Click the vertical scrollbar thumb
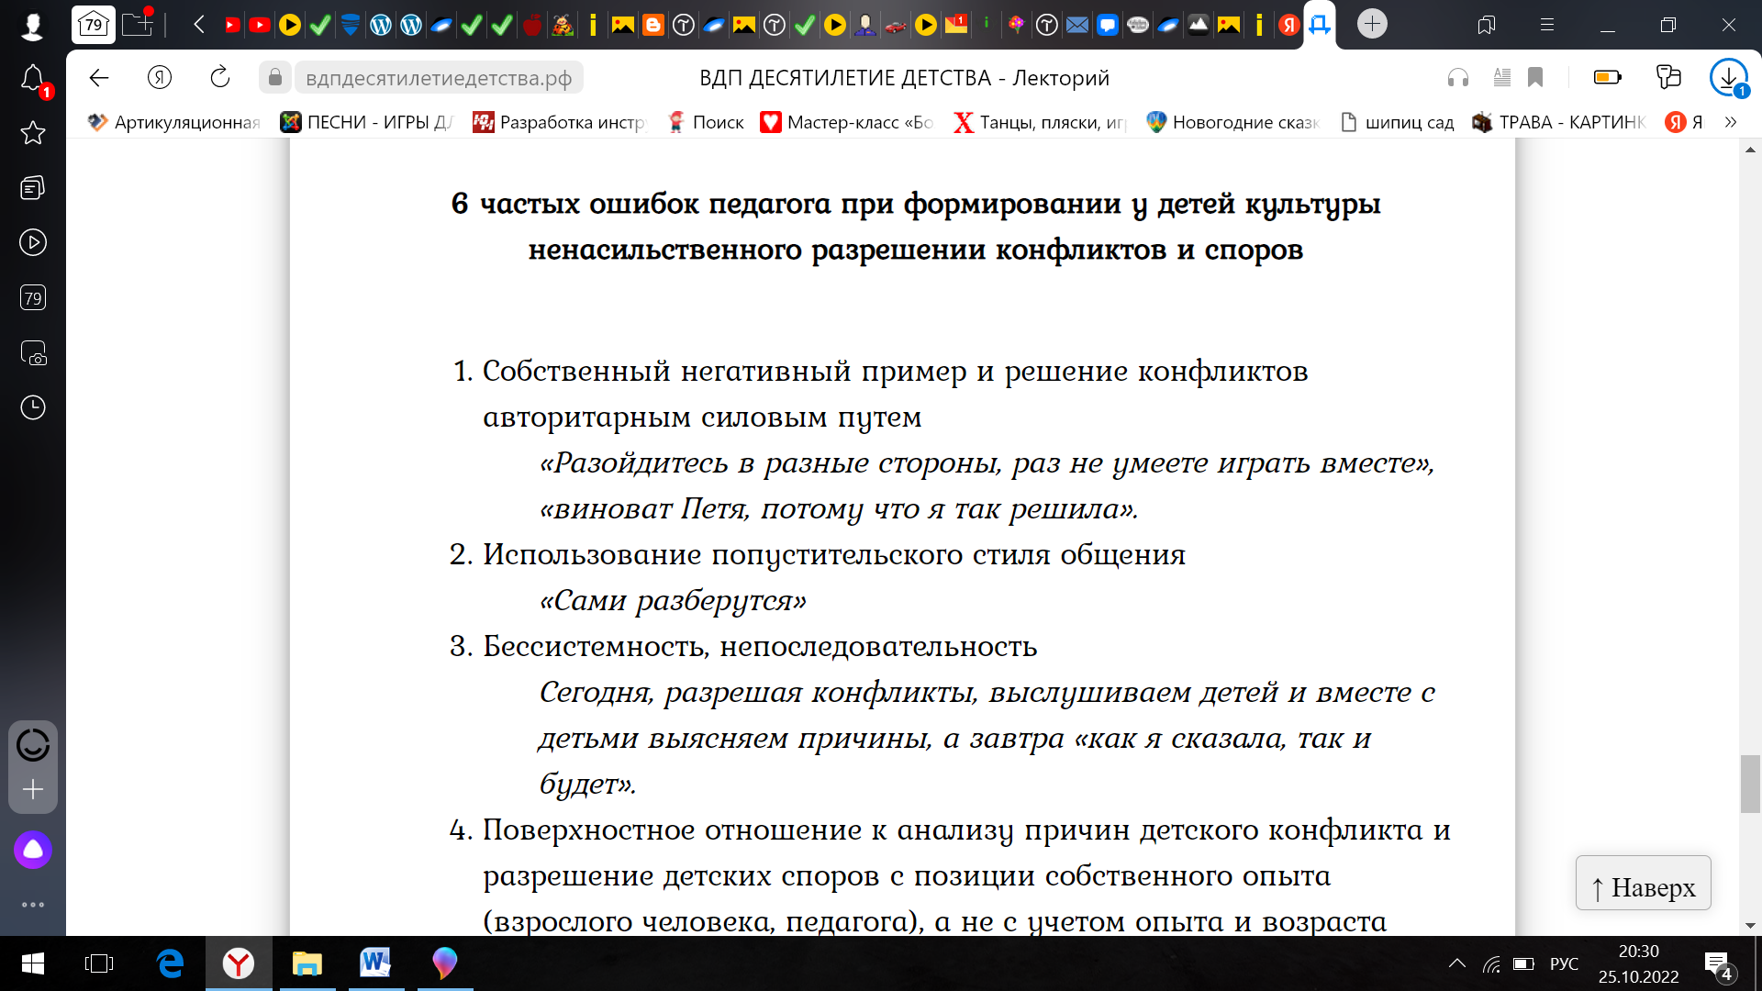This screenshot has width=1762, height=991. [1750, 784]
